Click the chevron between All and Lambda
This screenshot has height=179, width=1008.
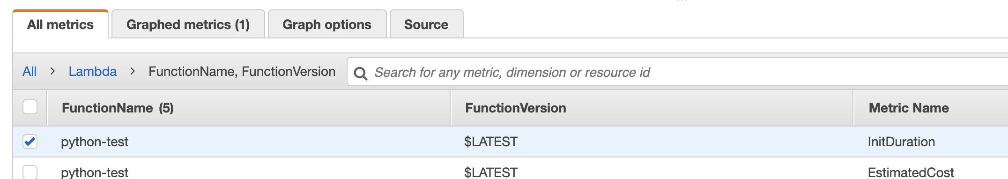tap(52, 71)
